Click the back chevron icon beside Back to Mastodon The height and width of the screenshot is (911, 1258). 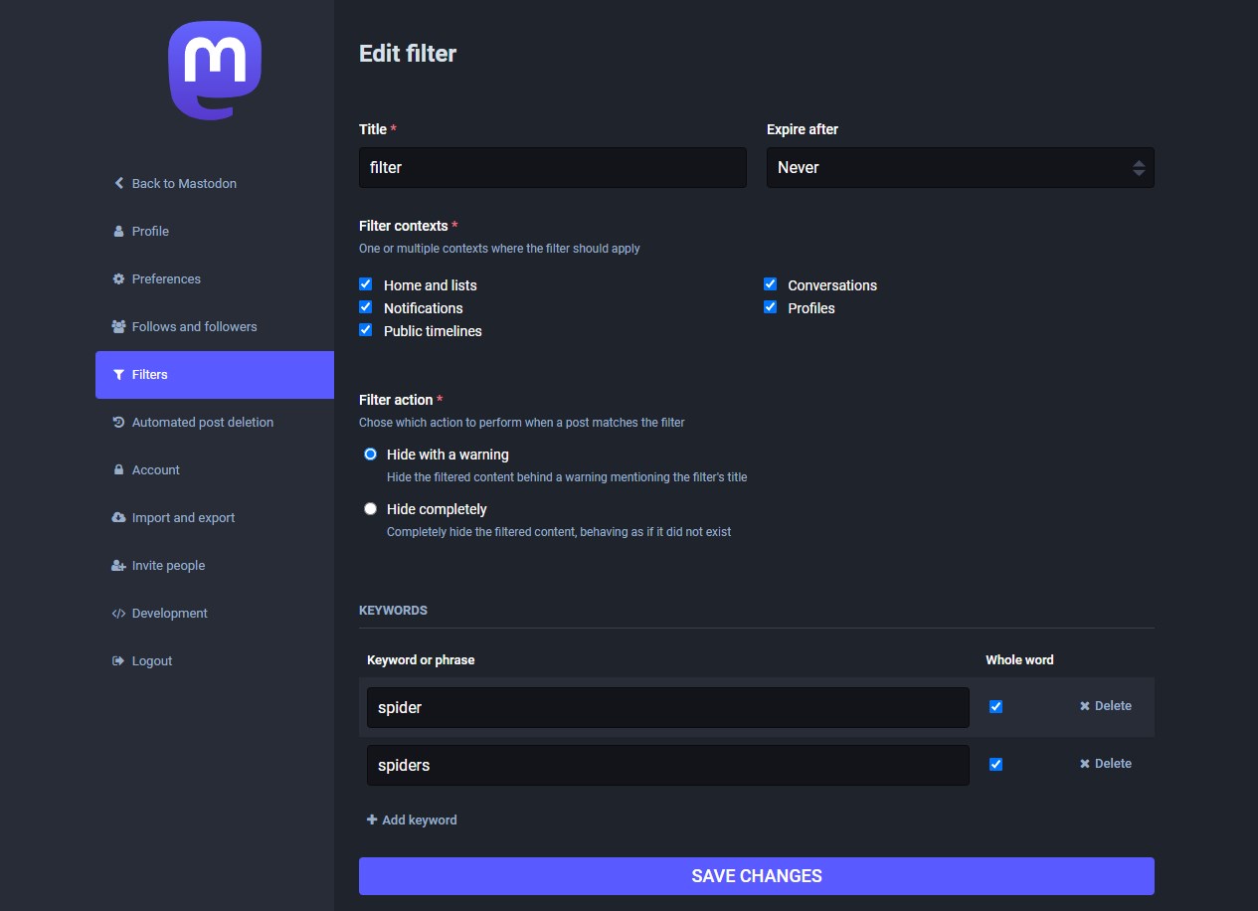click(x=119, y=183)
